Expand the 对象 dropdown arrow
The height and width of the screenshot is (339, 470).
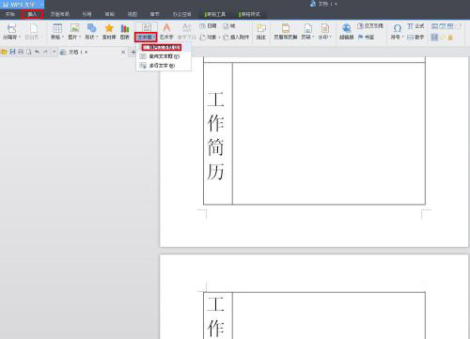[219, 38]
